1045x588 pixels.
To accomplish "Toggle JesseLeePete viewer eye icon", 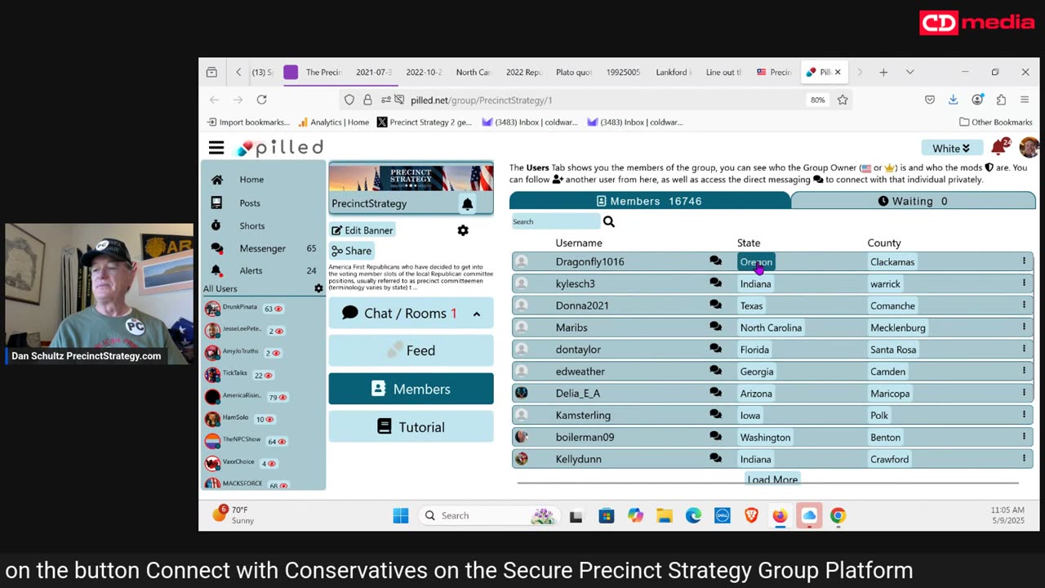I will click(x=279, y=331).
